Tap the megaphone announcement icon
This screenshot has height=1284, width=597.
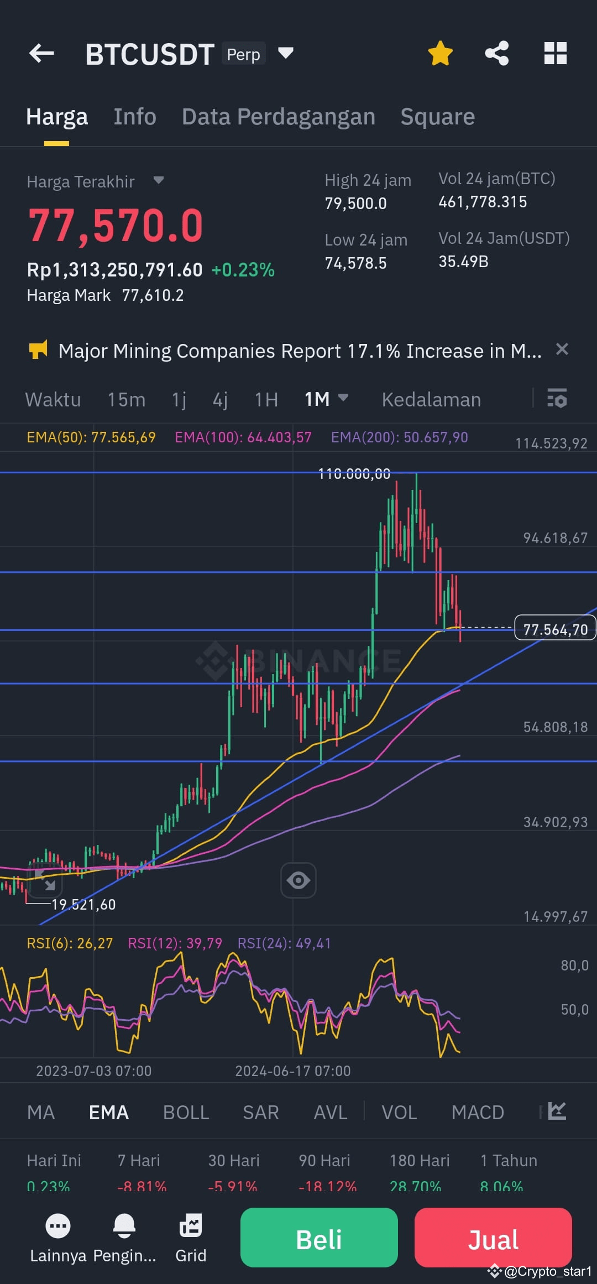(x=38, y=349)
